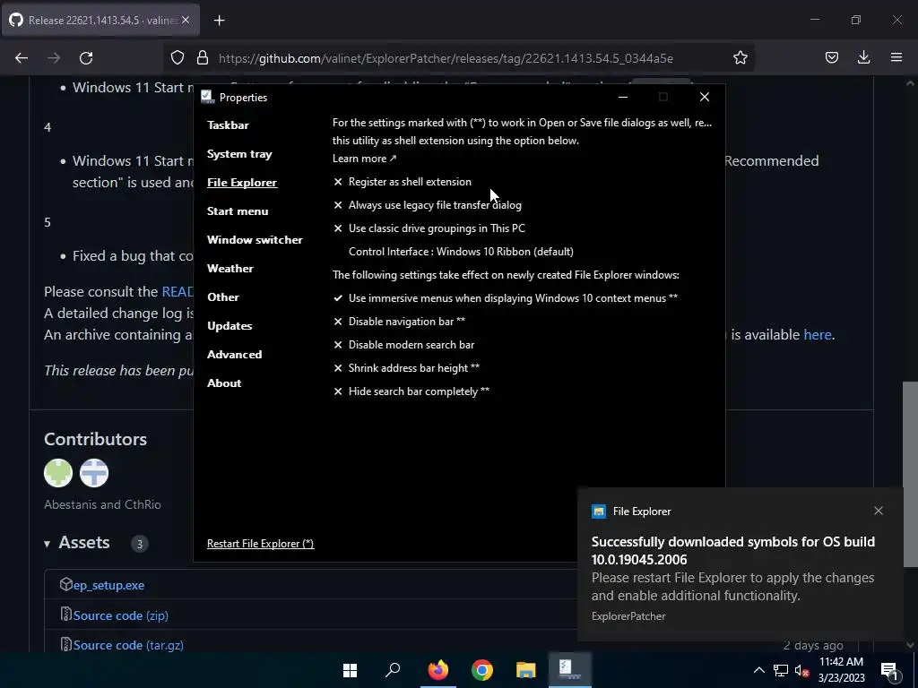Close the Release 22621.1413.54.5 tab
Viewport: 918px width, 688px height.
(x=186, y=20)
